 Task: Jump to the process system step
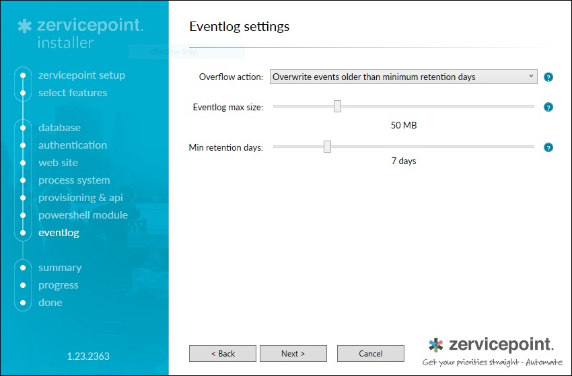74,180
